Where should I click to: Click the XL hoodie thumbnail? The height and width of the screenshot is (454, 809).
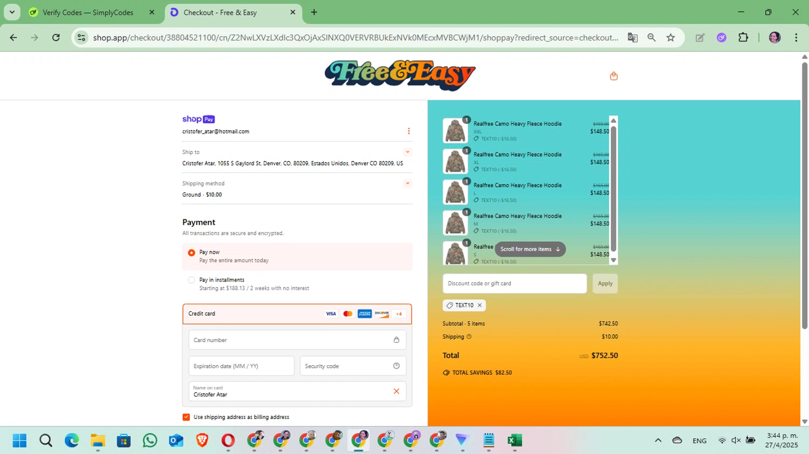pos(455,161)
